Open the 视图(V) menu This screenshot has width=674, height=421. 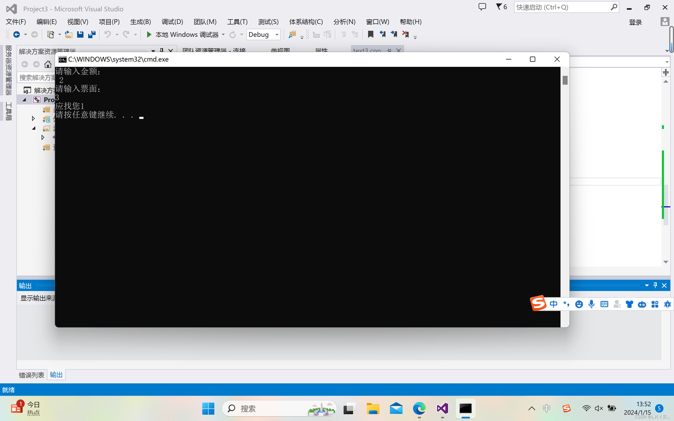(x=78, y=22)
